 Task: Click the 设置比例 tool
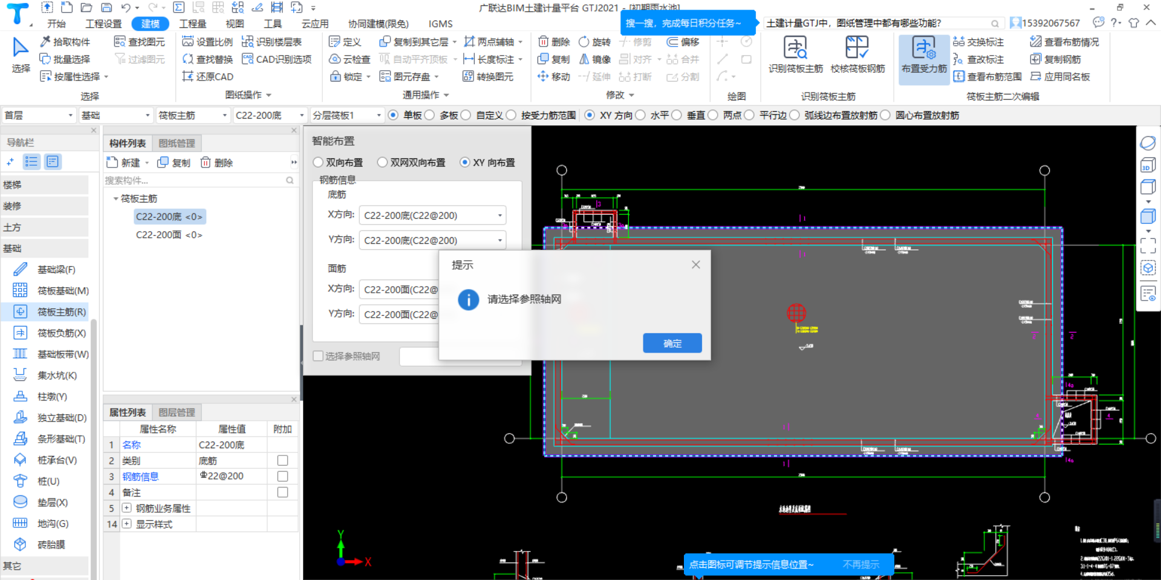pos(207,42)
